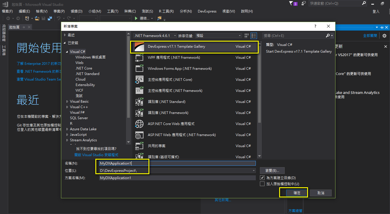Viewport: 390px width, 214px height.
Task: Open the 編輯(E) menu
Action: 24,11
